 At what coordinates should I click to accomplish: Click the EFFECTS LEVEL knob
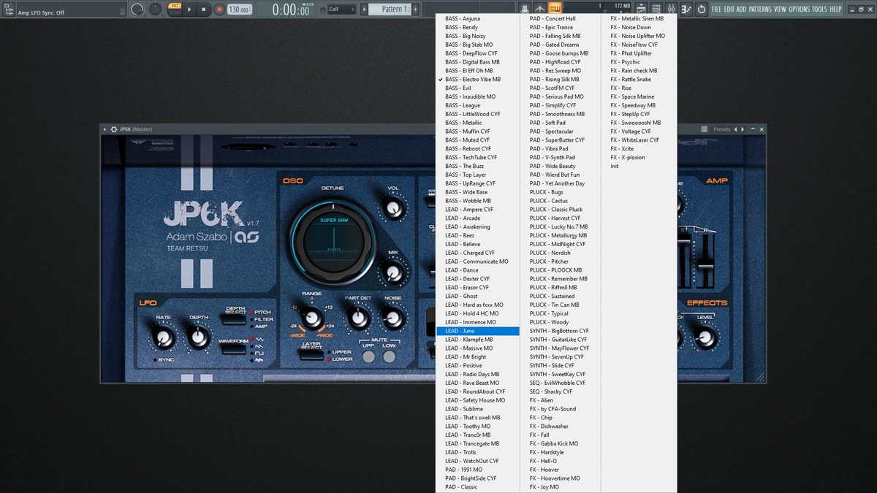coord(705,337)
